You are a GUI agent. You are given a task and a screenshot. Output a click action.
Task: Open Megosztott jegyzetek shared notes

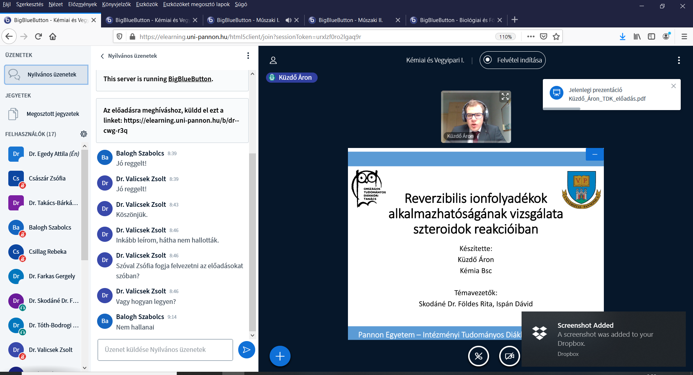coord(53,114)
